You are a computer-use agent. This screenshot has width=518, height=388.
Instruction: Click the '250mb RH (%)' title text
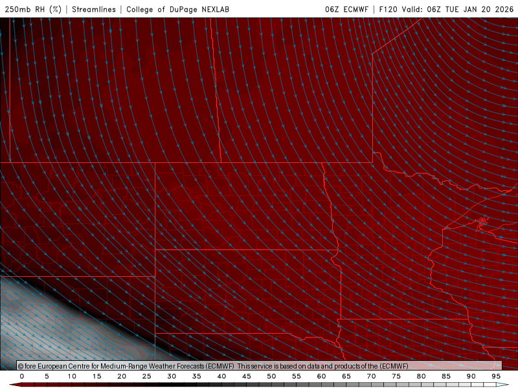pos(33,9)
